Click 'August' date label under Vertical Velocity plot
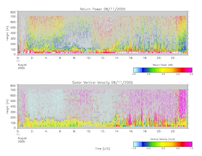The height and width of the screenshot is (156, 202). coord(22,138)
